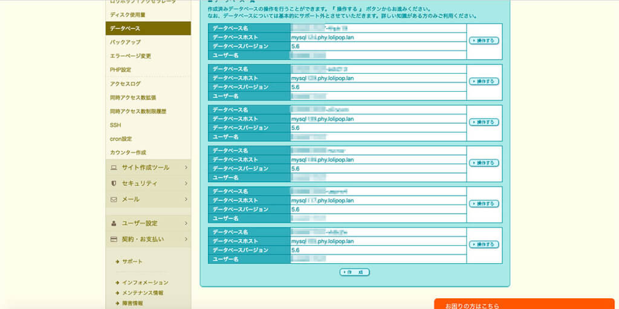Viewport: 619px width, 309px height.
Task: Open the ディスク使用量 sidebar item
Action: [x=128, y=14]
